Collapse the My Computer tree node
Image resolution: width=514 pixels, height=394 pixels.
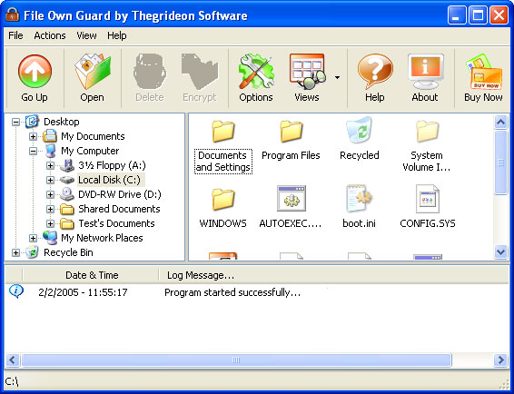33,151
